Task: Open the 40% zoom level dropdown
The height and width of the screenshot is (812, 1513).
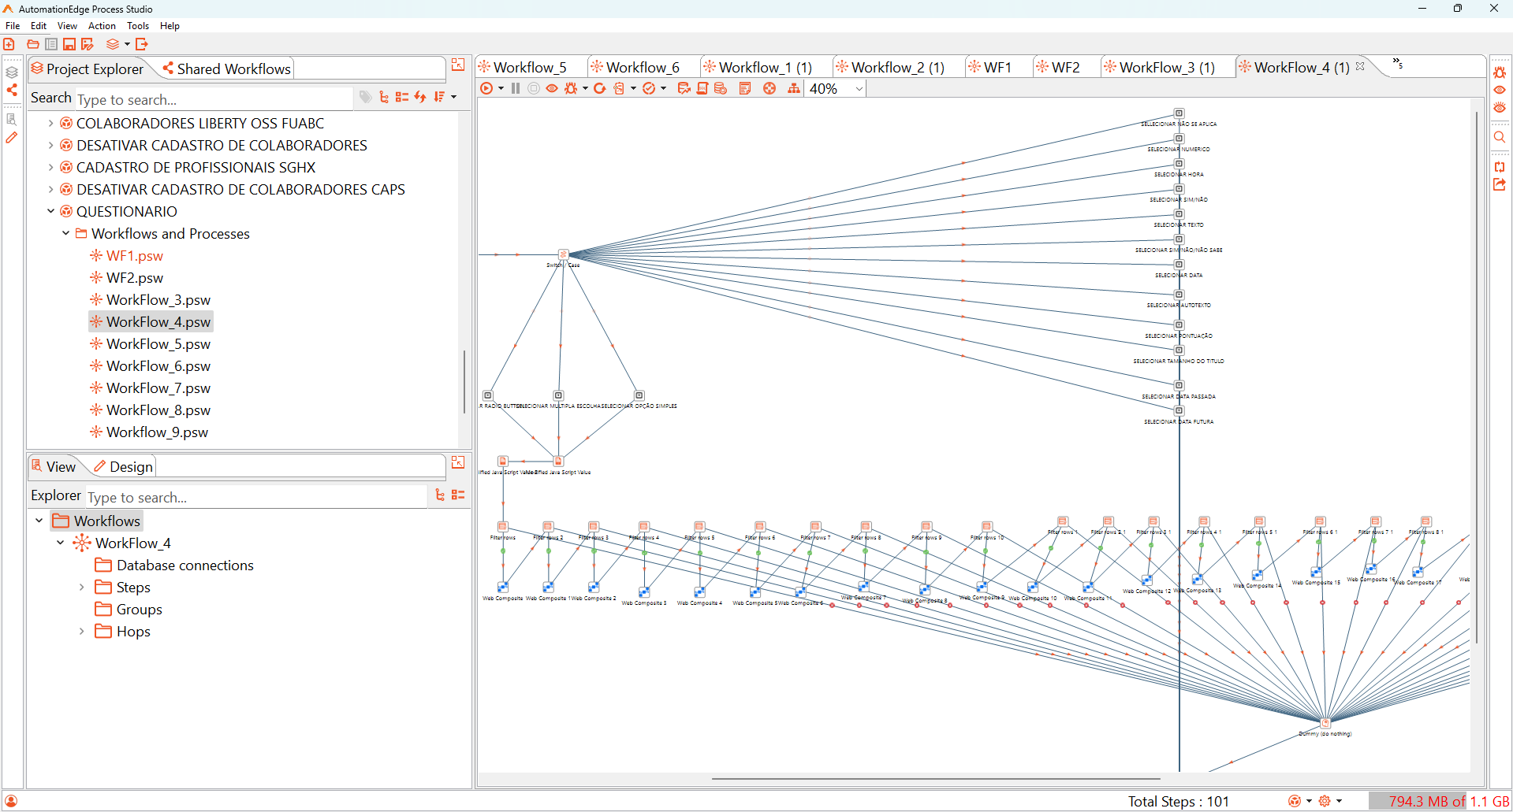Action: [859, 89]
